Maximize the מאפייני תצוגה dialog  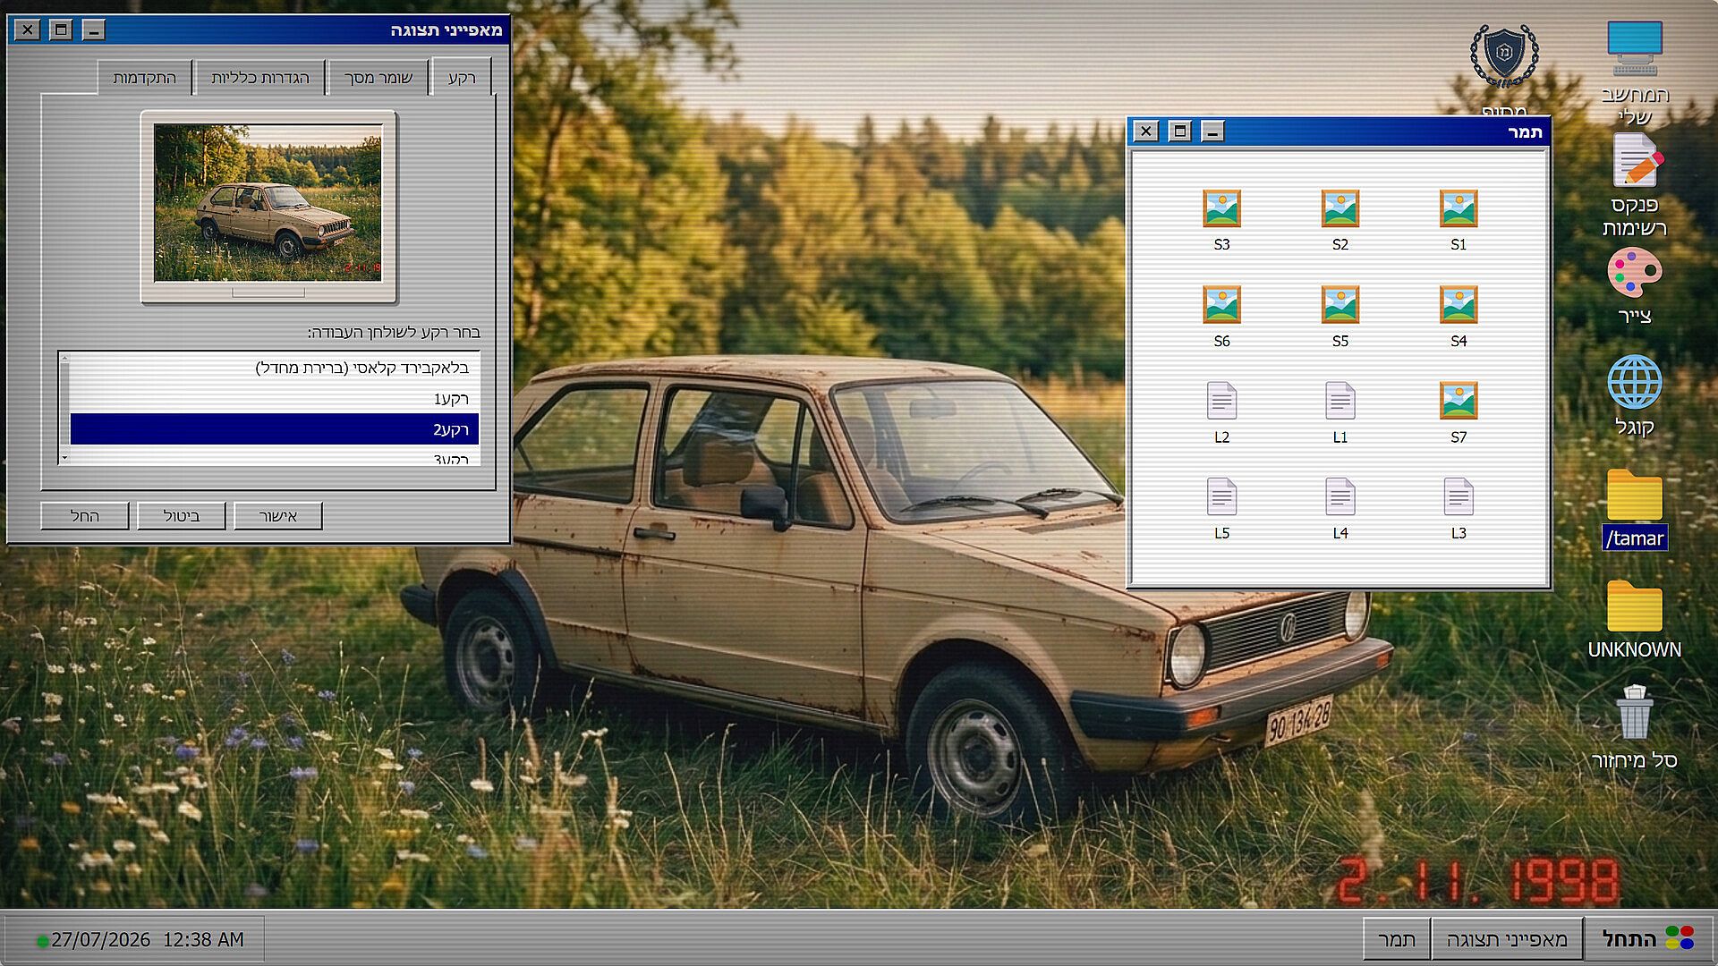click(x=61, y=30)
